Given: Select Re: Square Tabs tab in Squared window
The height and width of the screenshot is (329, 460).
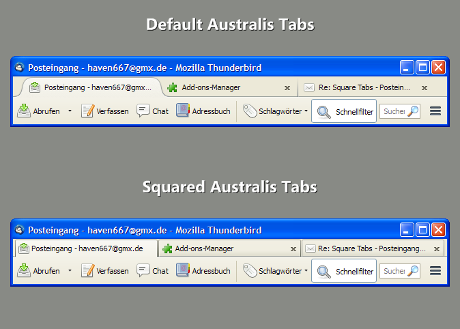Looking at the screenshot, I should pos(373,248).
